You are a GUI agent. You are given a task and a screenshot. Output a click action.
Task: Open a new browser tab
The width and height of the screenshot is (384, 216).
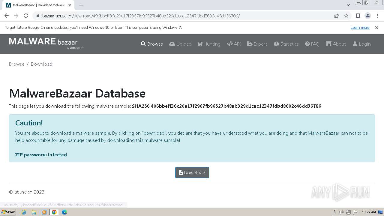pos(81,5)
